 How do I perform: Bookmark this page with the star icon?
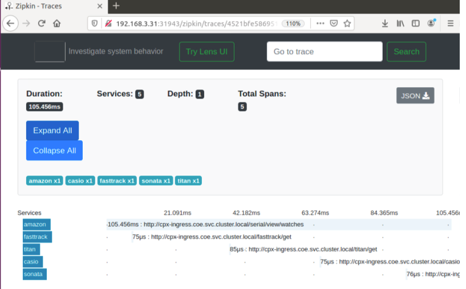click(x=347, y=24)
